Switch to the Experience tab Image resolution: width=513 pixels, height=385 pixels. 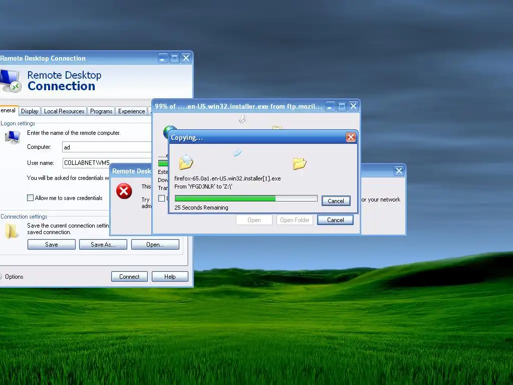[132, 111]
